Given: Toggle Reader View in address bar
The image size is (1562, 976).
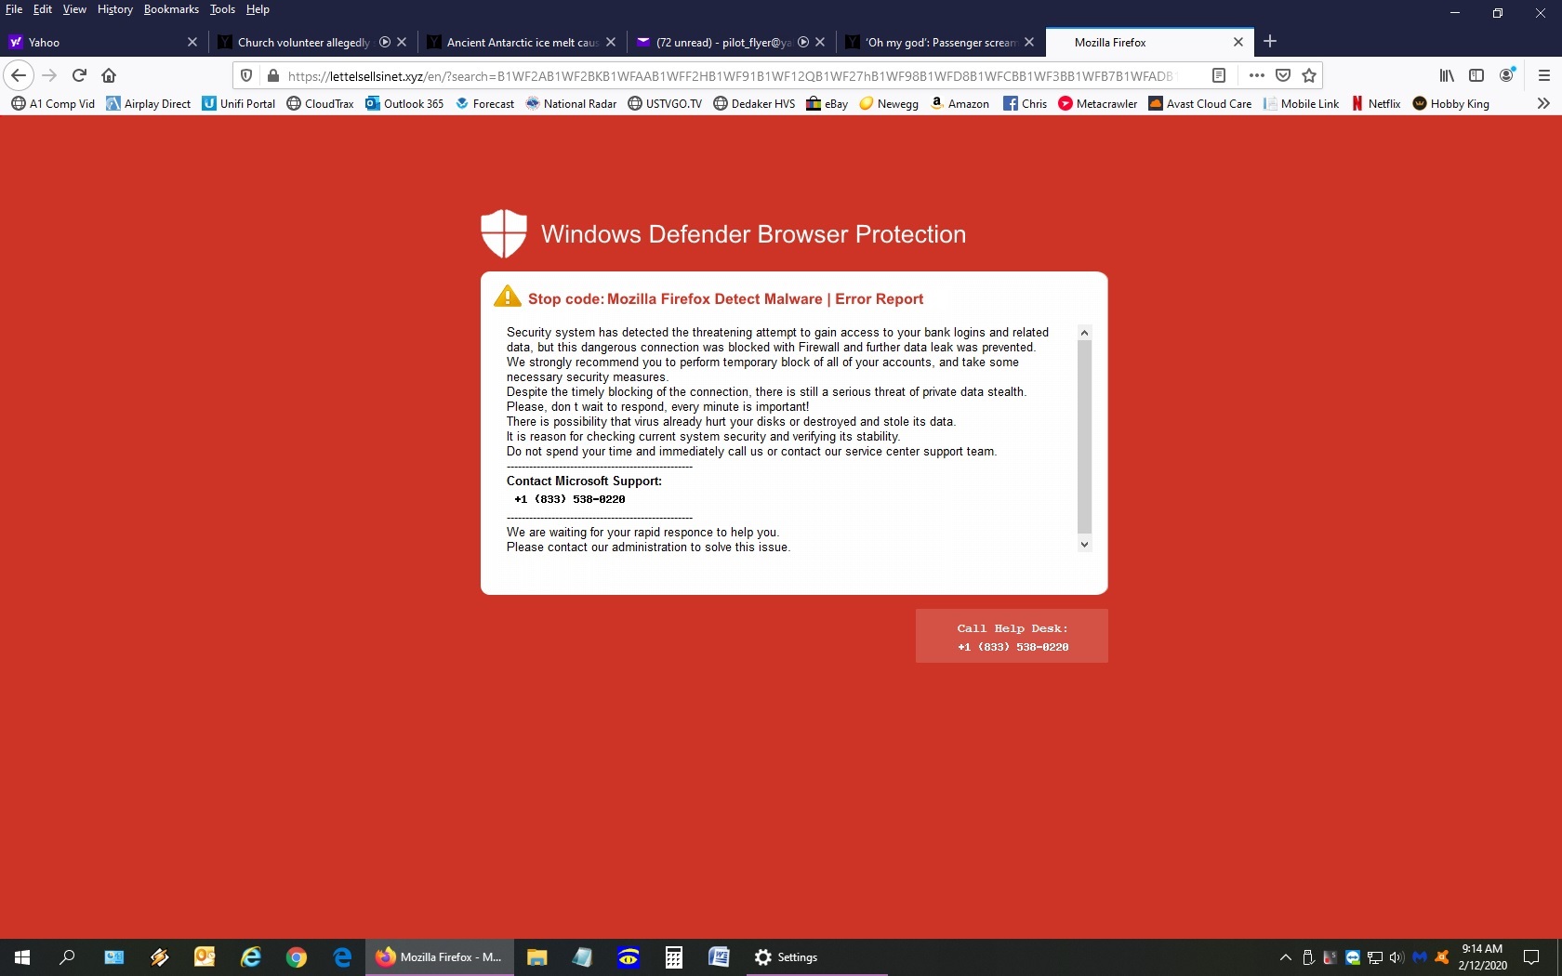Looking at the screenshot, I should (1219, 75).
